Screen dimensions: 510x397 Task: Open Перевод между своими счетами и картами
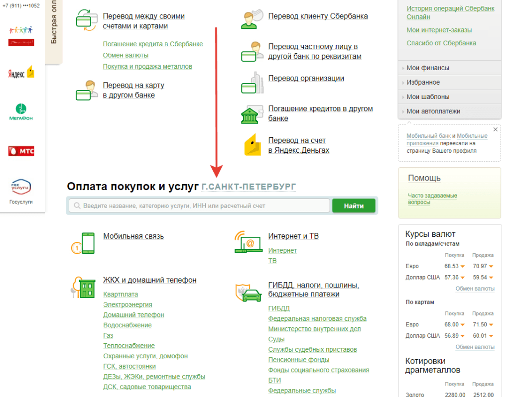point(144,21)
